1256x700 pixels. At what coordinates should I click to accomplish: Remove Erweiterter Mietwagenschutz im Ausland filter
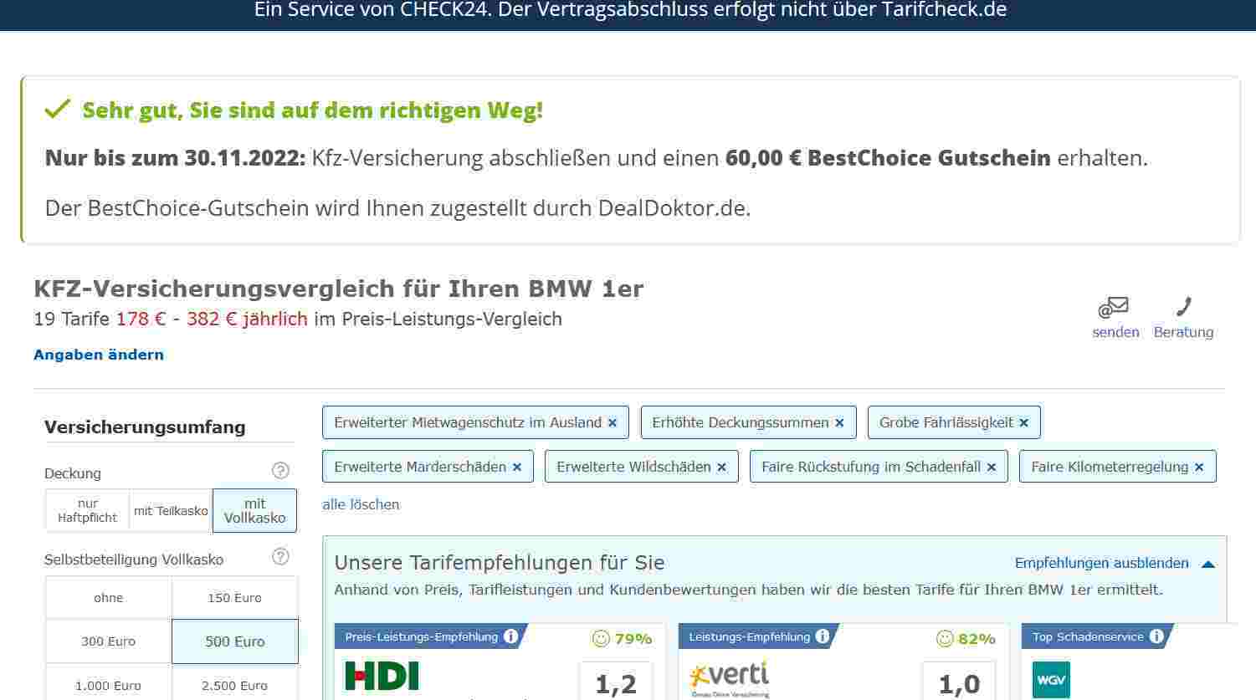coord(613,423)
